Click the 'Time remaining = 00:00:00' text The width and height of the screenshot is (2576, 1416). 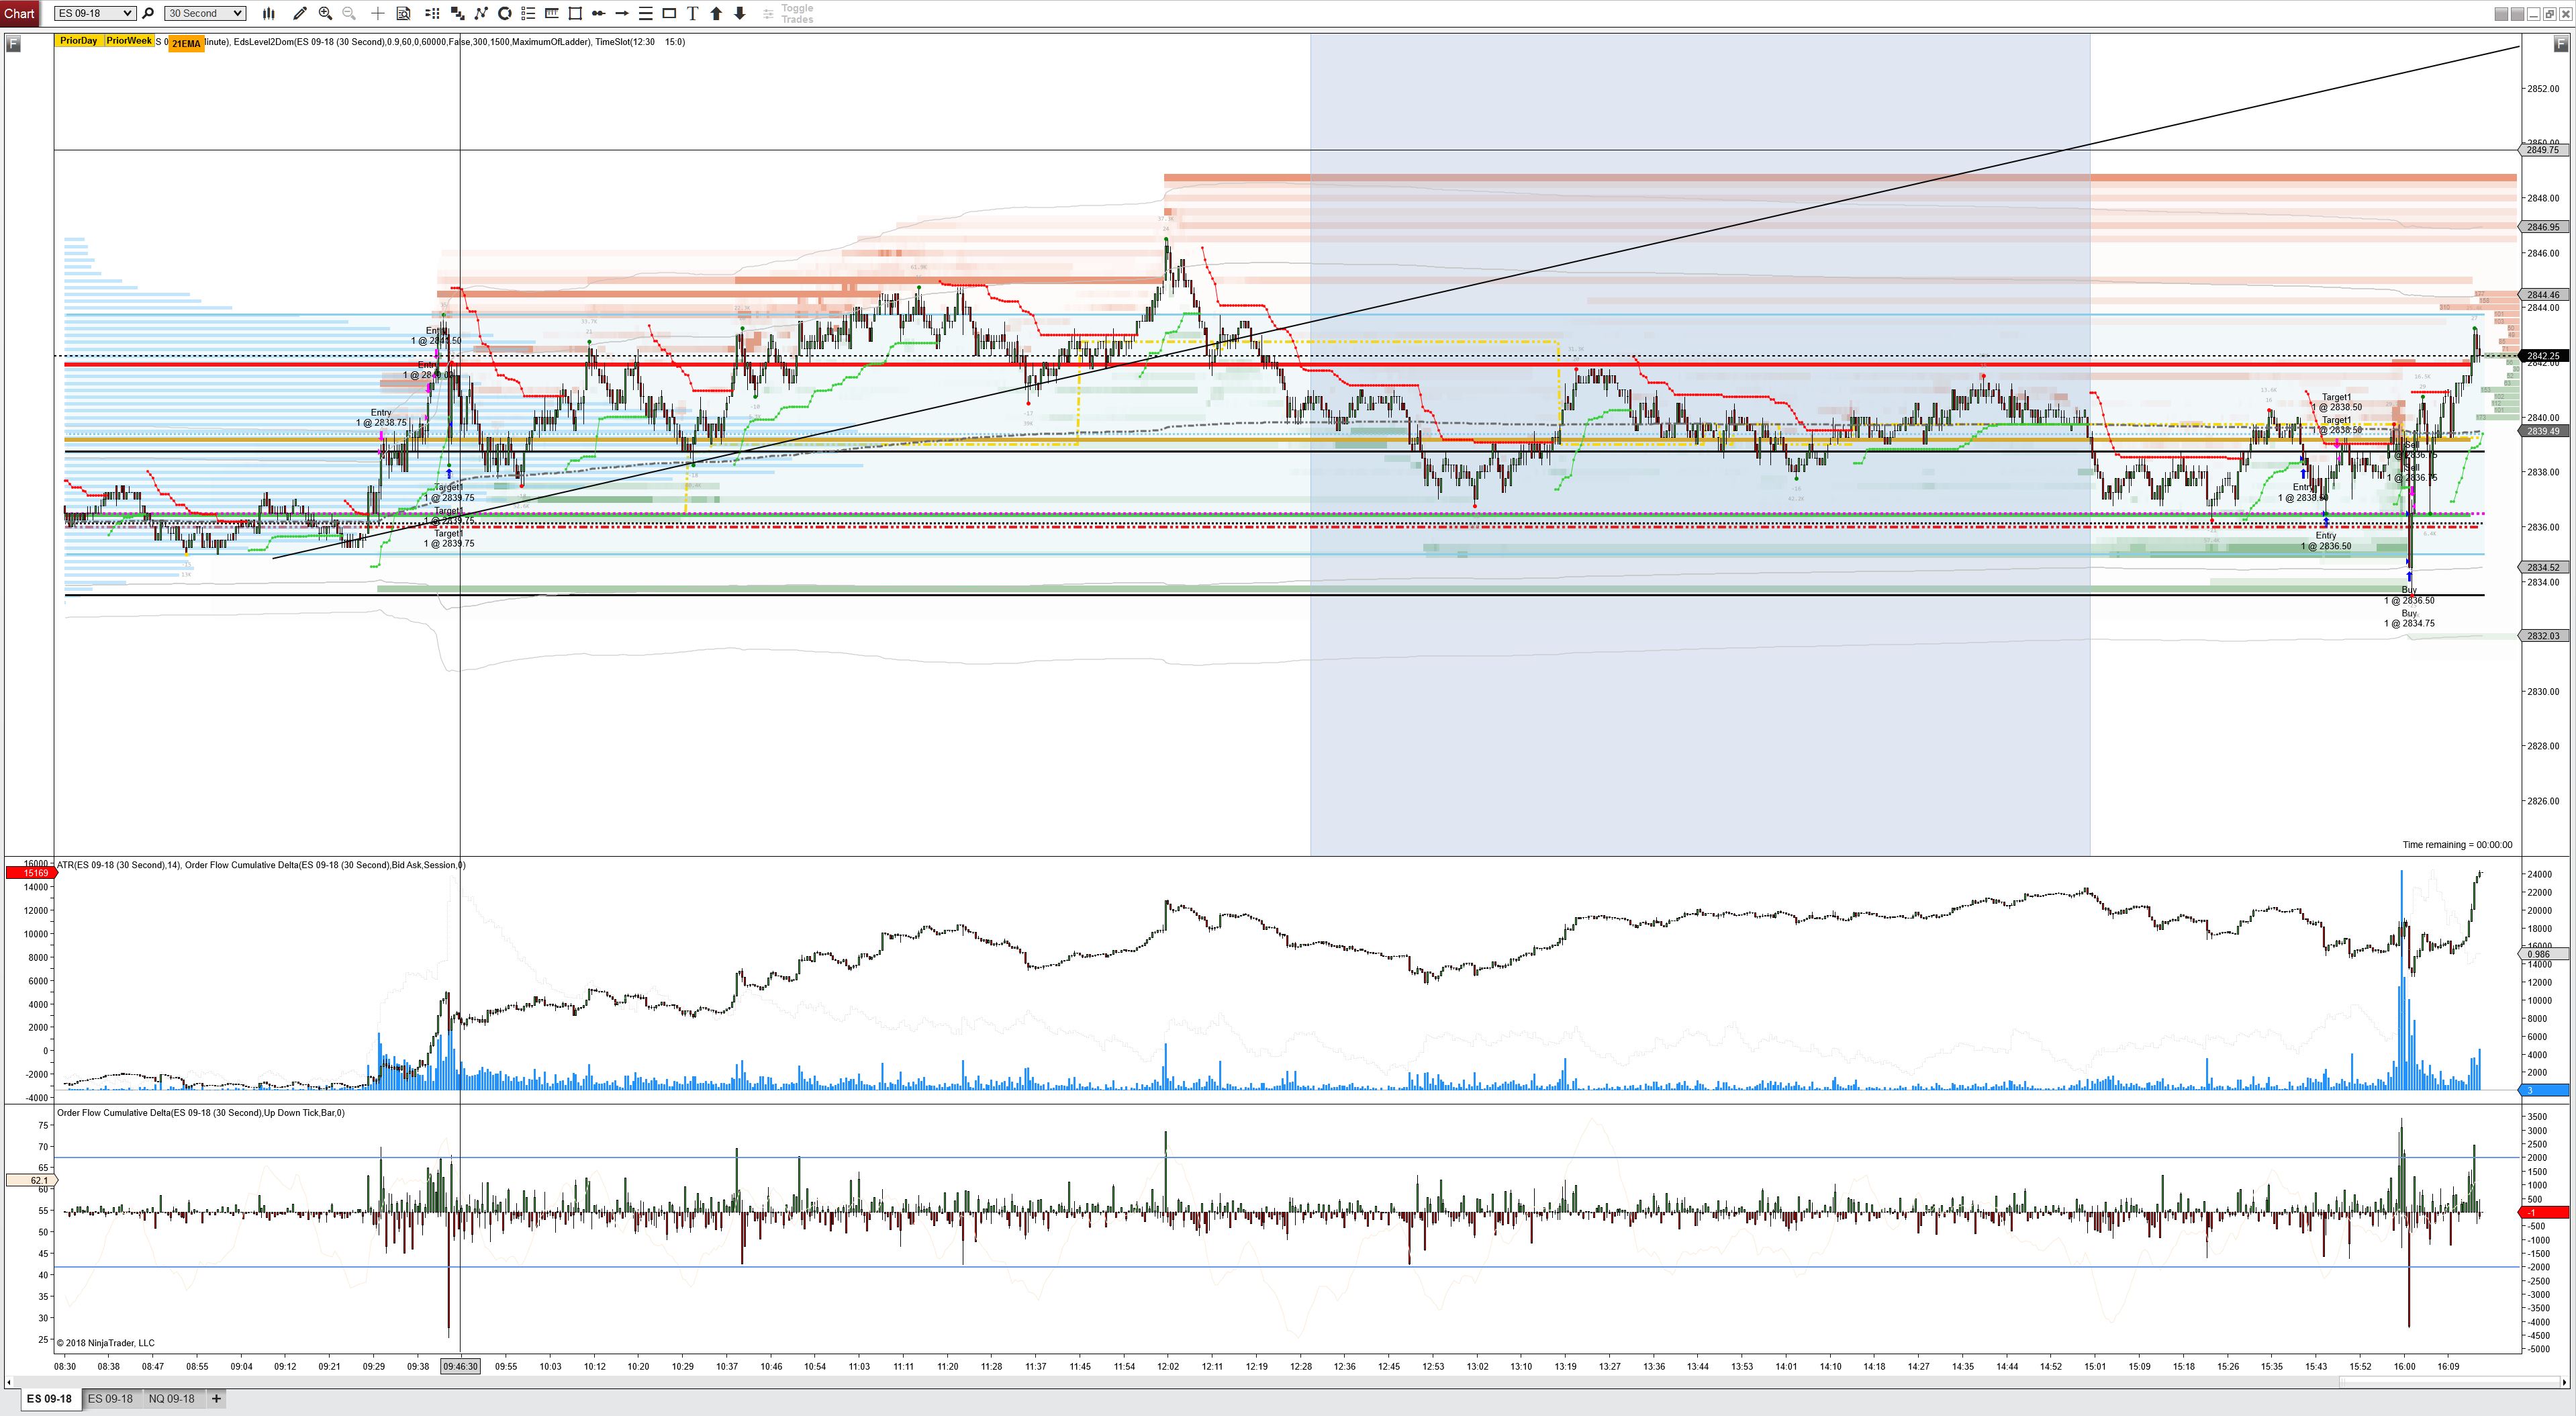2457,845
